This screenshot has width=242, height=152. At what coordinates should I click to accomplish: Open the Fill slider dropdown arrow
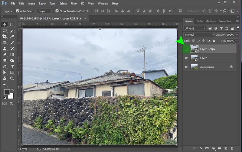click(237, 41)
